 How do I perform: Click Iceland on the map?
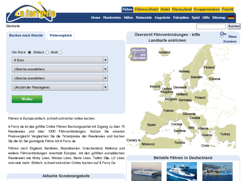164,52
